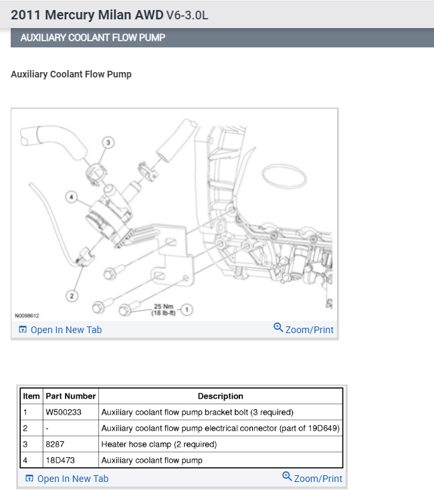Image resolution: width=434 pixels, height=492 pixels.
Task: Click the magnifier icon below the parts table
Action: (287, 476)
